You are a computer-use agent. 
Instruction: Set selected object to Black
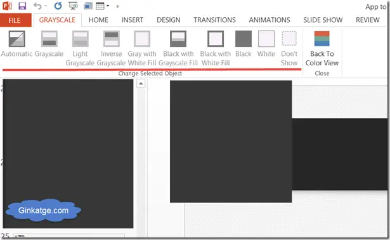[244, 44]
